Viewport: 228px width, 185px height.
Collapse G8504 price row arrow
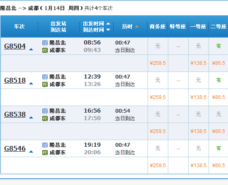click(31, 49)
